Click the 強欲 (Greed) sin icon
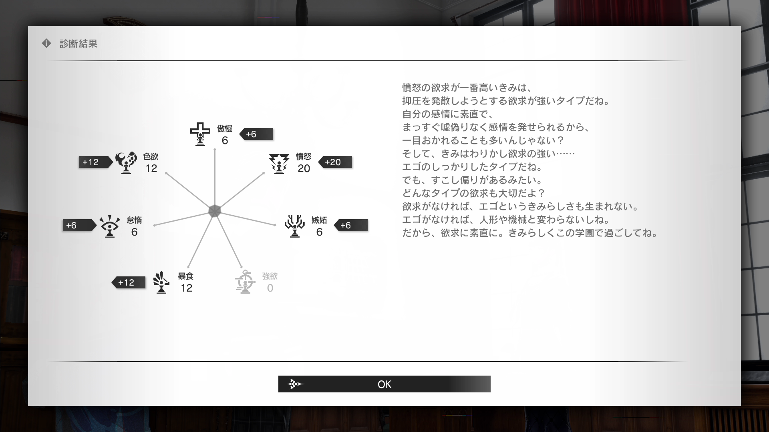Viewport: 769px width, 432px height. click(x=245, y=282)
